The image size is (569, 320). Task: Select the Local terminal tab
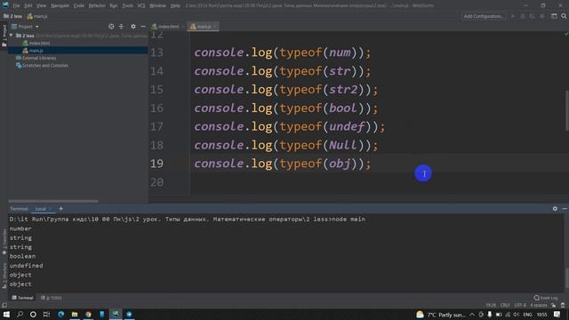pos(41,209)
